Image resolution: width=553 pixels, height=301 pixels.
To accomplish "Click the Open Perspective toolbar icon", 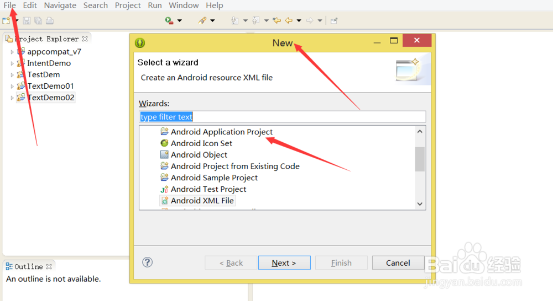I will pyautogui.click(x=334, y=21).
